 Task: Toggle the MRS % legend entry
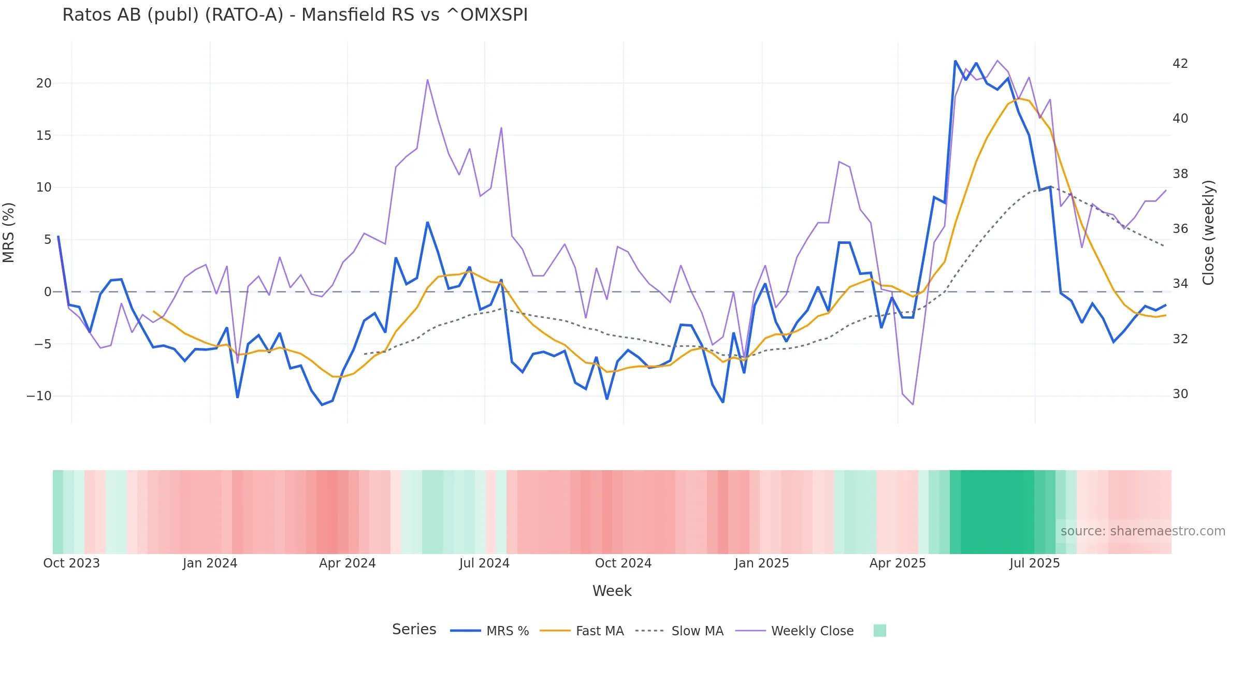(x=489, y=631)
